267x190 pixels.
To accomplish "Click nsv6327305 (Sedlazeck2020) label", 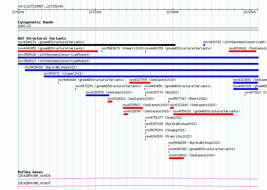I will tap(152, 80).
